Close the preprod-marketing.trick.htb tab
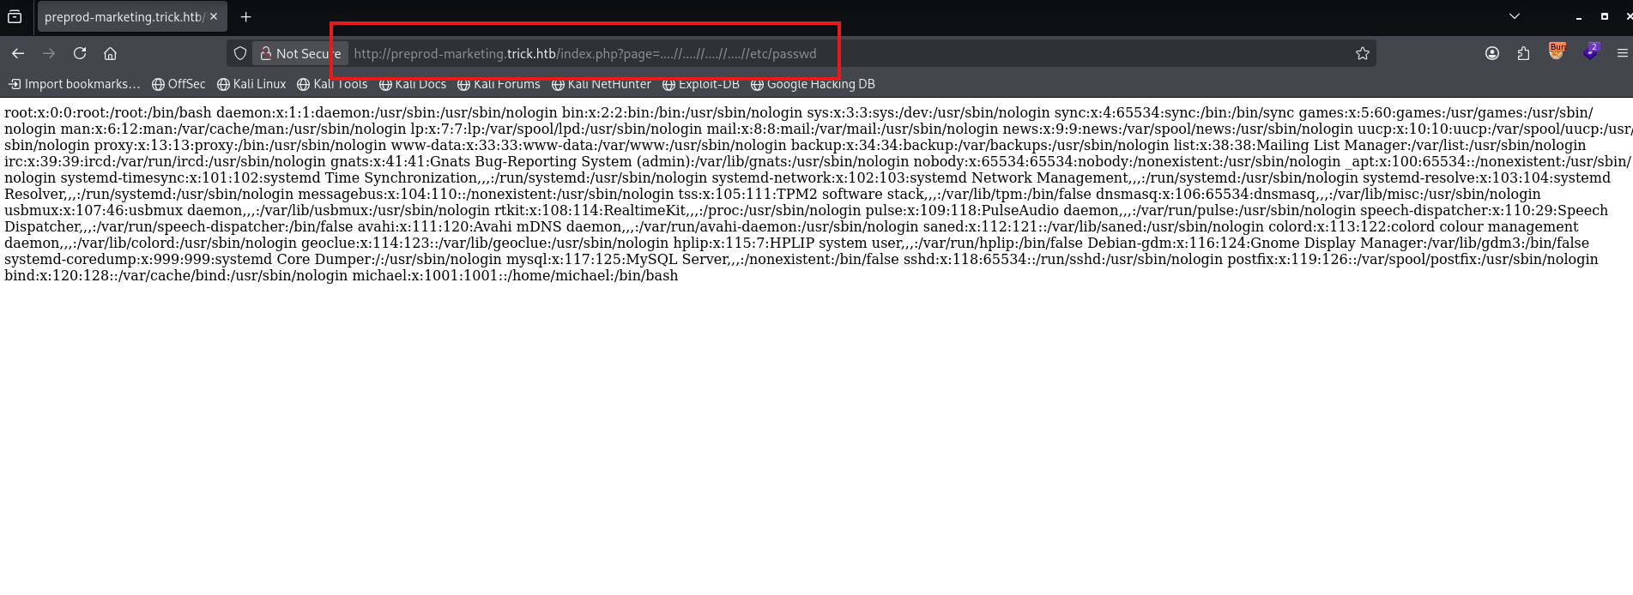Screen dimensions: 1633x595 [x=214, y=16]
